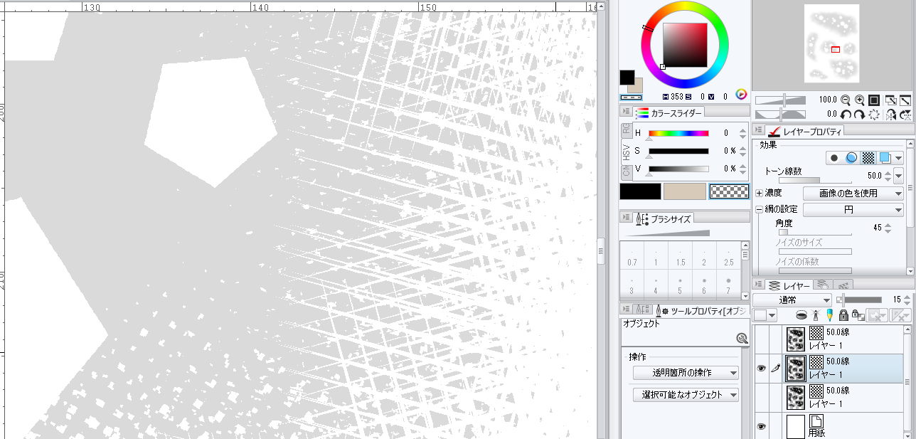Click the H hue slider bar
The height and width of the screenshot is (439, 916).
(678, 133)
